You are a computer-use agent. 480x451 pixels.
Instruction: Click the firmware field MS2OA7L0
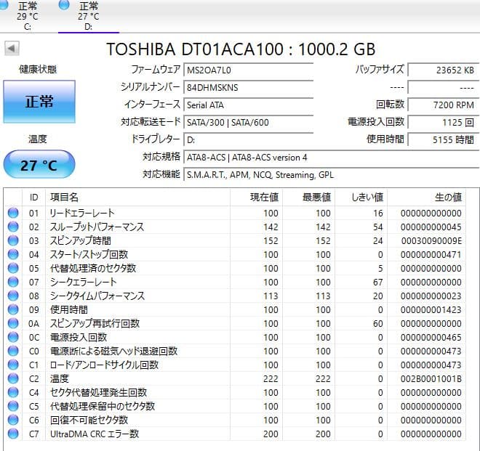(x=248, y=70)
